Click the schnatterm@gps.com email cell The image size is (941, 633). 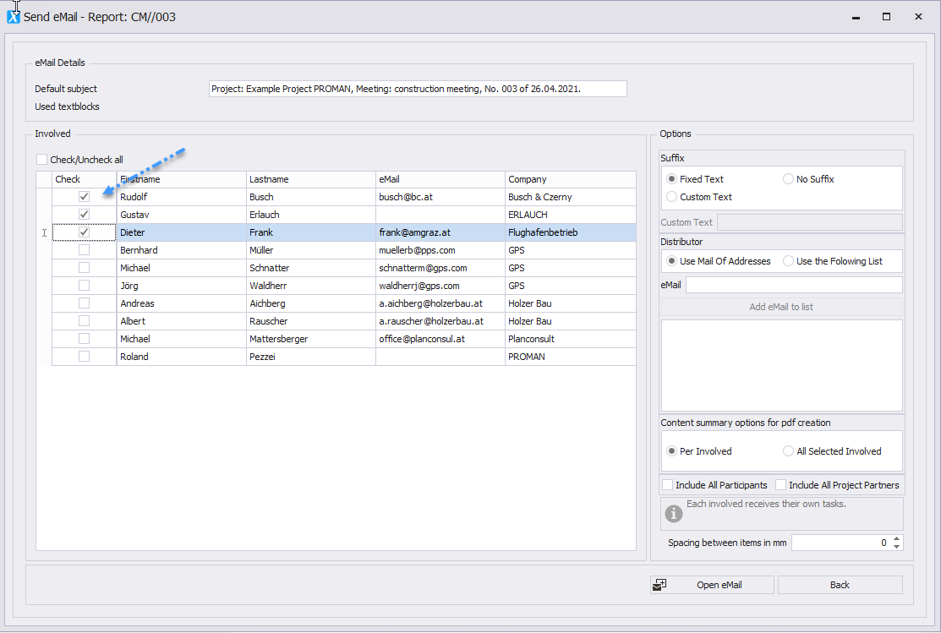coord(440,268)
